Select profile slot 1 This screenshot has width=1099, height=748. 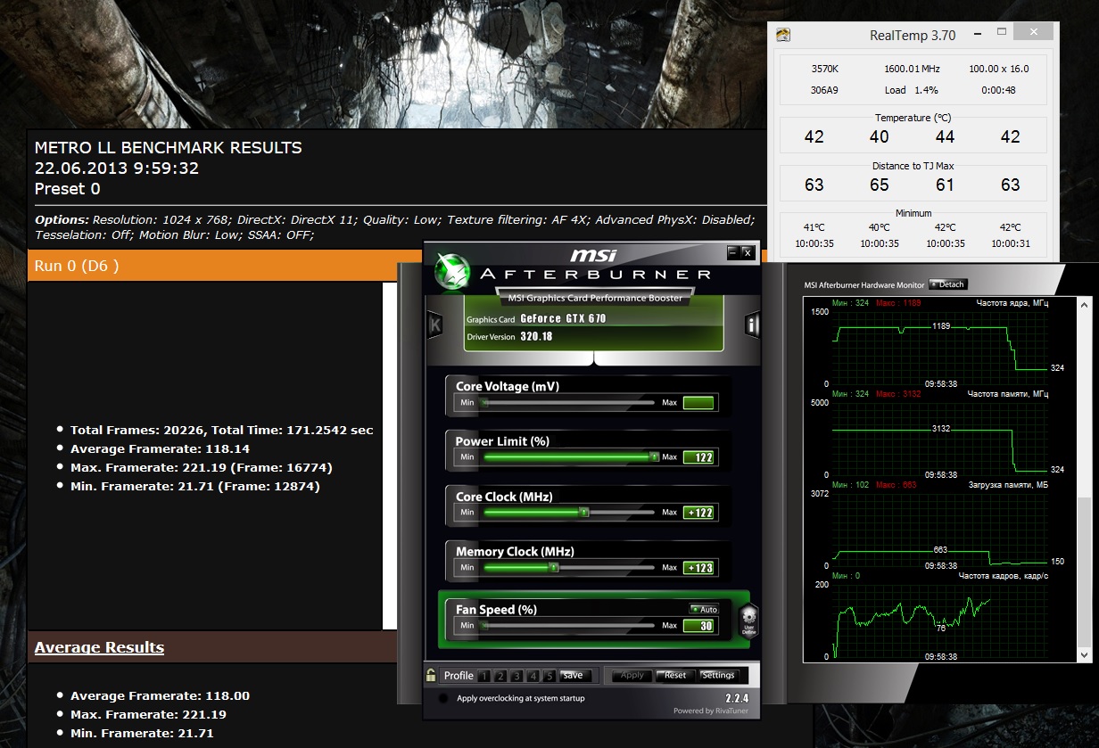(483, 676)
